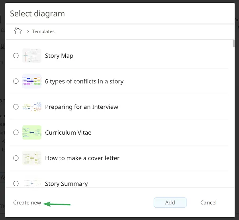The image size is (239, 220).
Task: Click the Curriculum Vitae title text
Action: tap(68, 132)
